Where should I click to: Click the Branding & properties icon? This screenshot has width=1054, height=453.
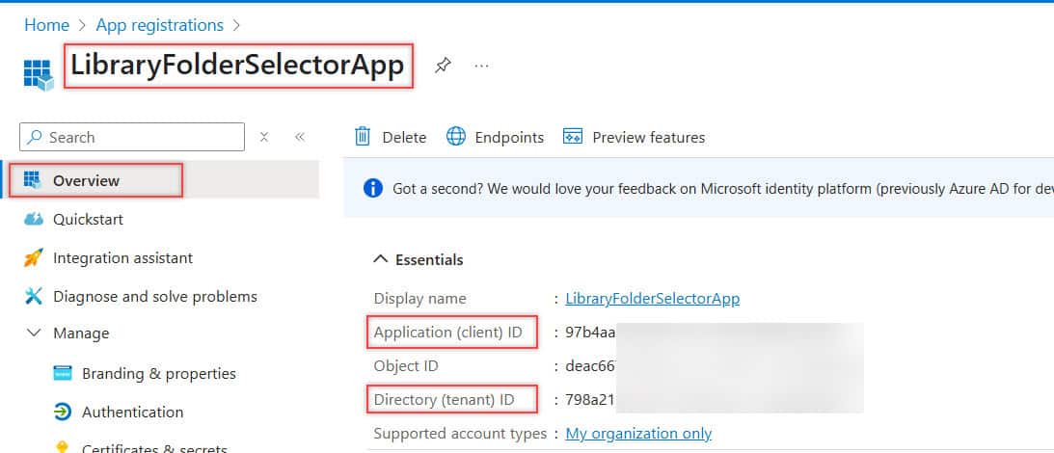[x=63, y=373]
